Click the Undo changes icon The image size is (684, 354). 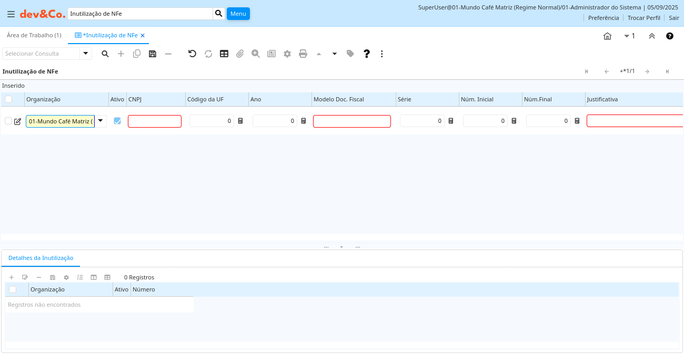click(x=192, y=54)
